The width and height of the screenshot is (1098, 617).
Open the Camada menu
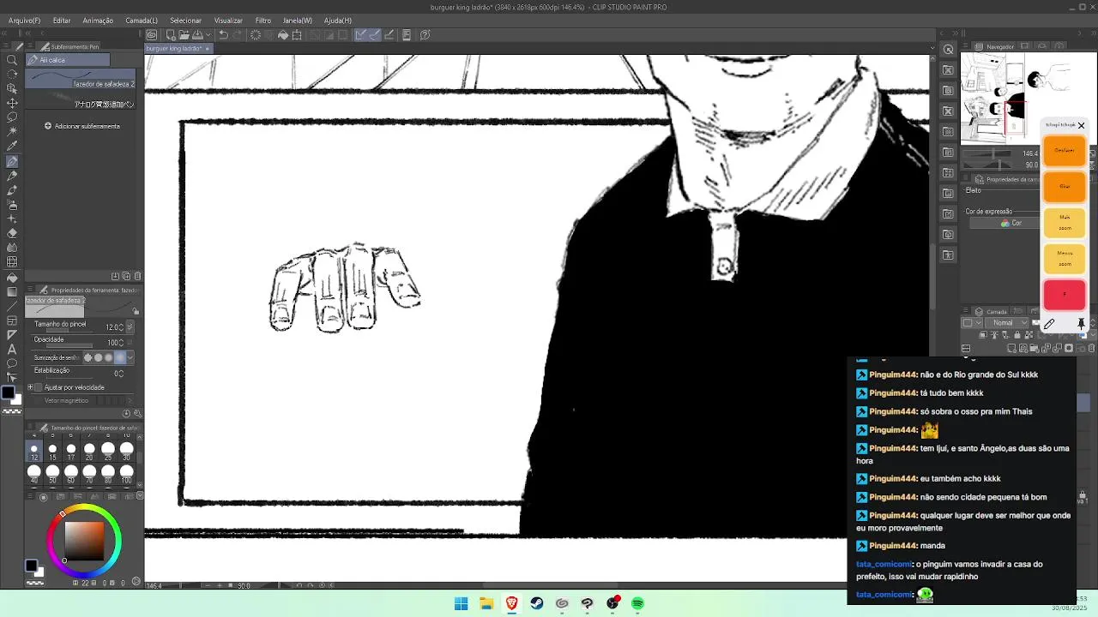pyautogui.click(x=142, y=21)
